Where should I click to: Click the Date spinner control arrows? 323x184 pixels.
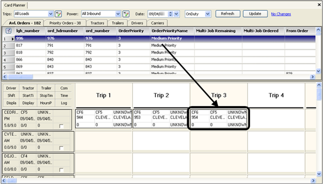pos(171,14)
